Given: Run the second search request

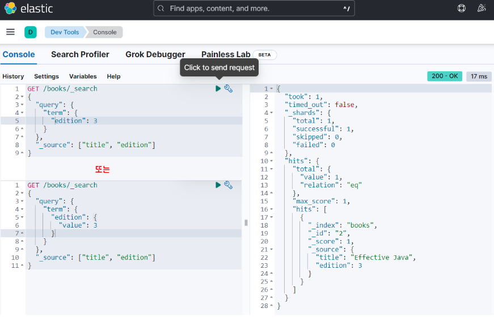Looking at the screenshot, I should [x=218, y=185].
